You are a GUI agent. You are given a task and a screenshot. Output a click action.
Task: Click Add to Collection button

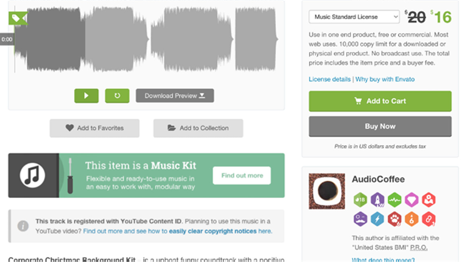click(198, 128)
